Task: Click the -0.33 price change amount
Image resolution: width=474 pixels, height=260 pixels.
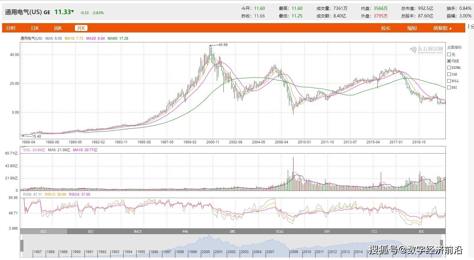Action: coord(85,13)
